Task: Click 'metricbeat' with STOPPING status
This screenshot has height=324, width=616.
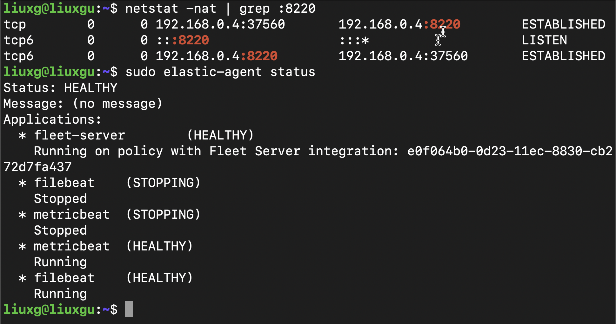Action: pos(72,215)
